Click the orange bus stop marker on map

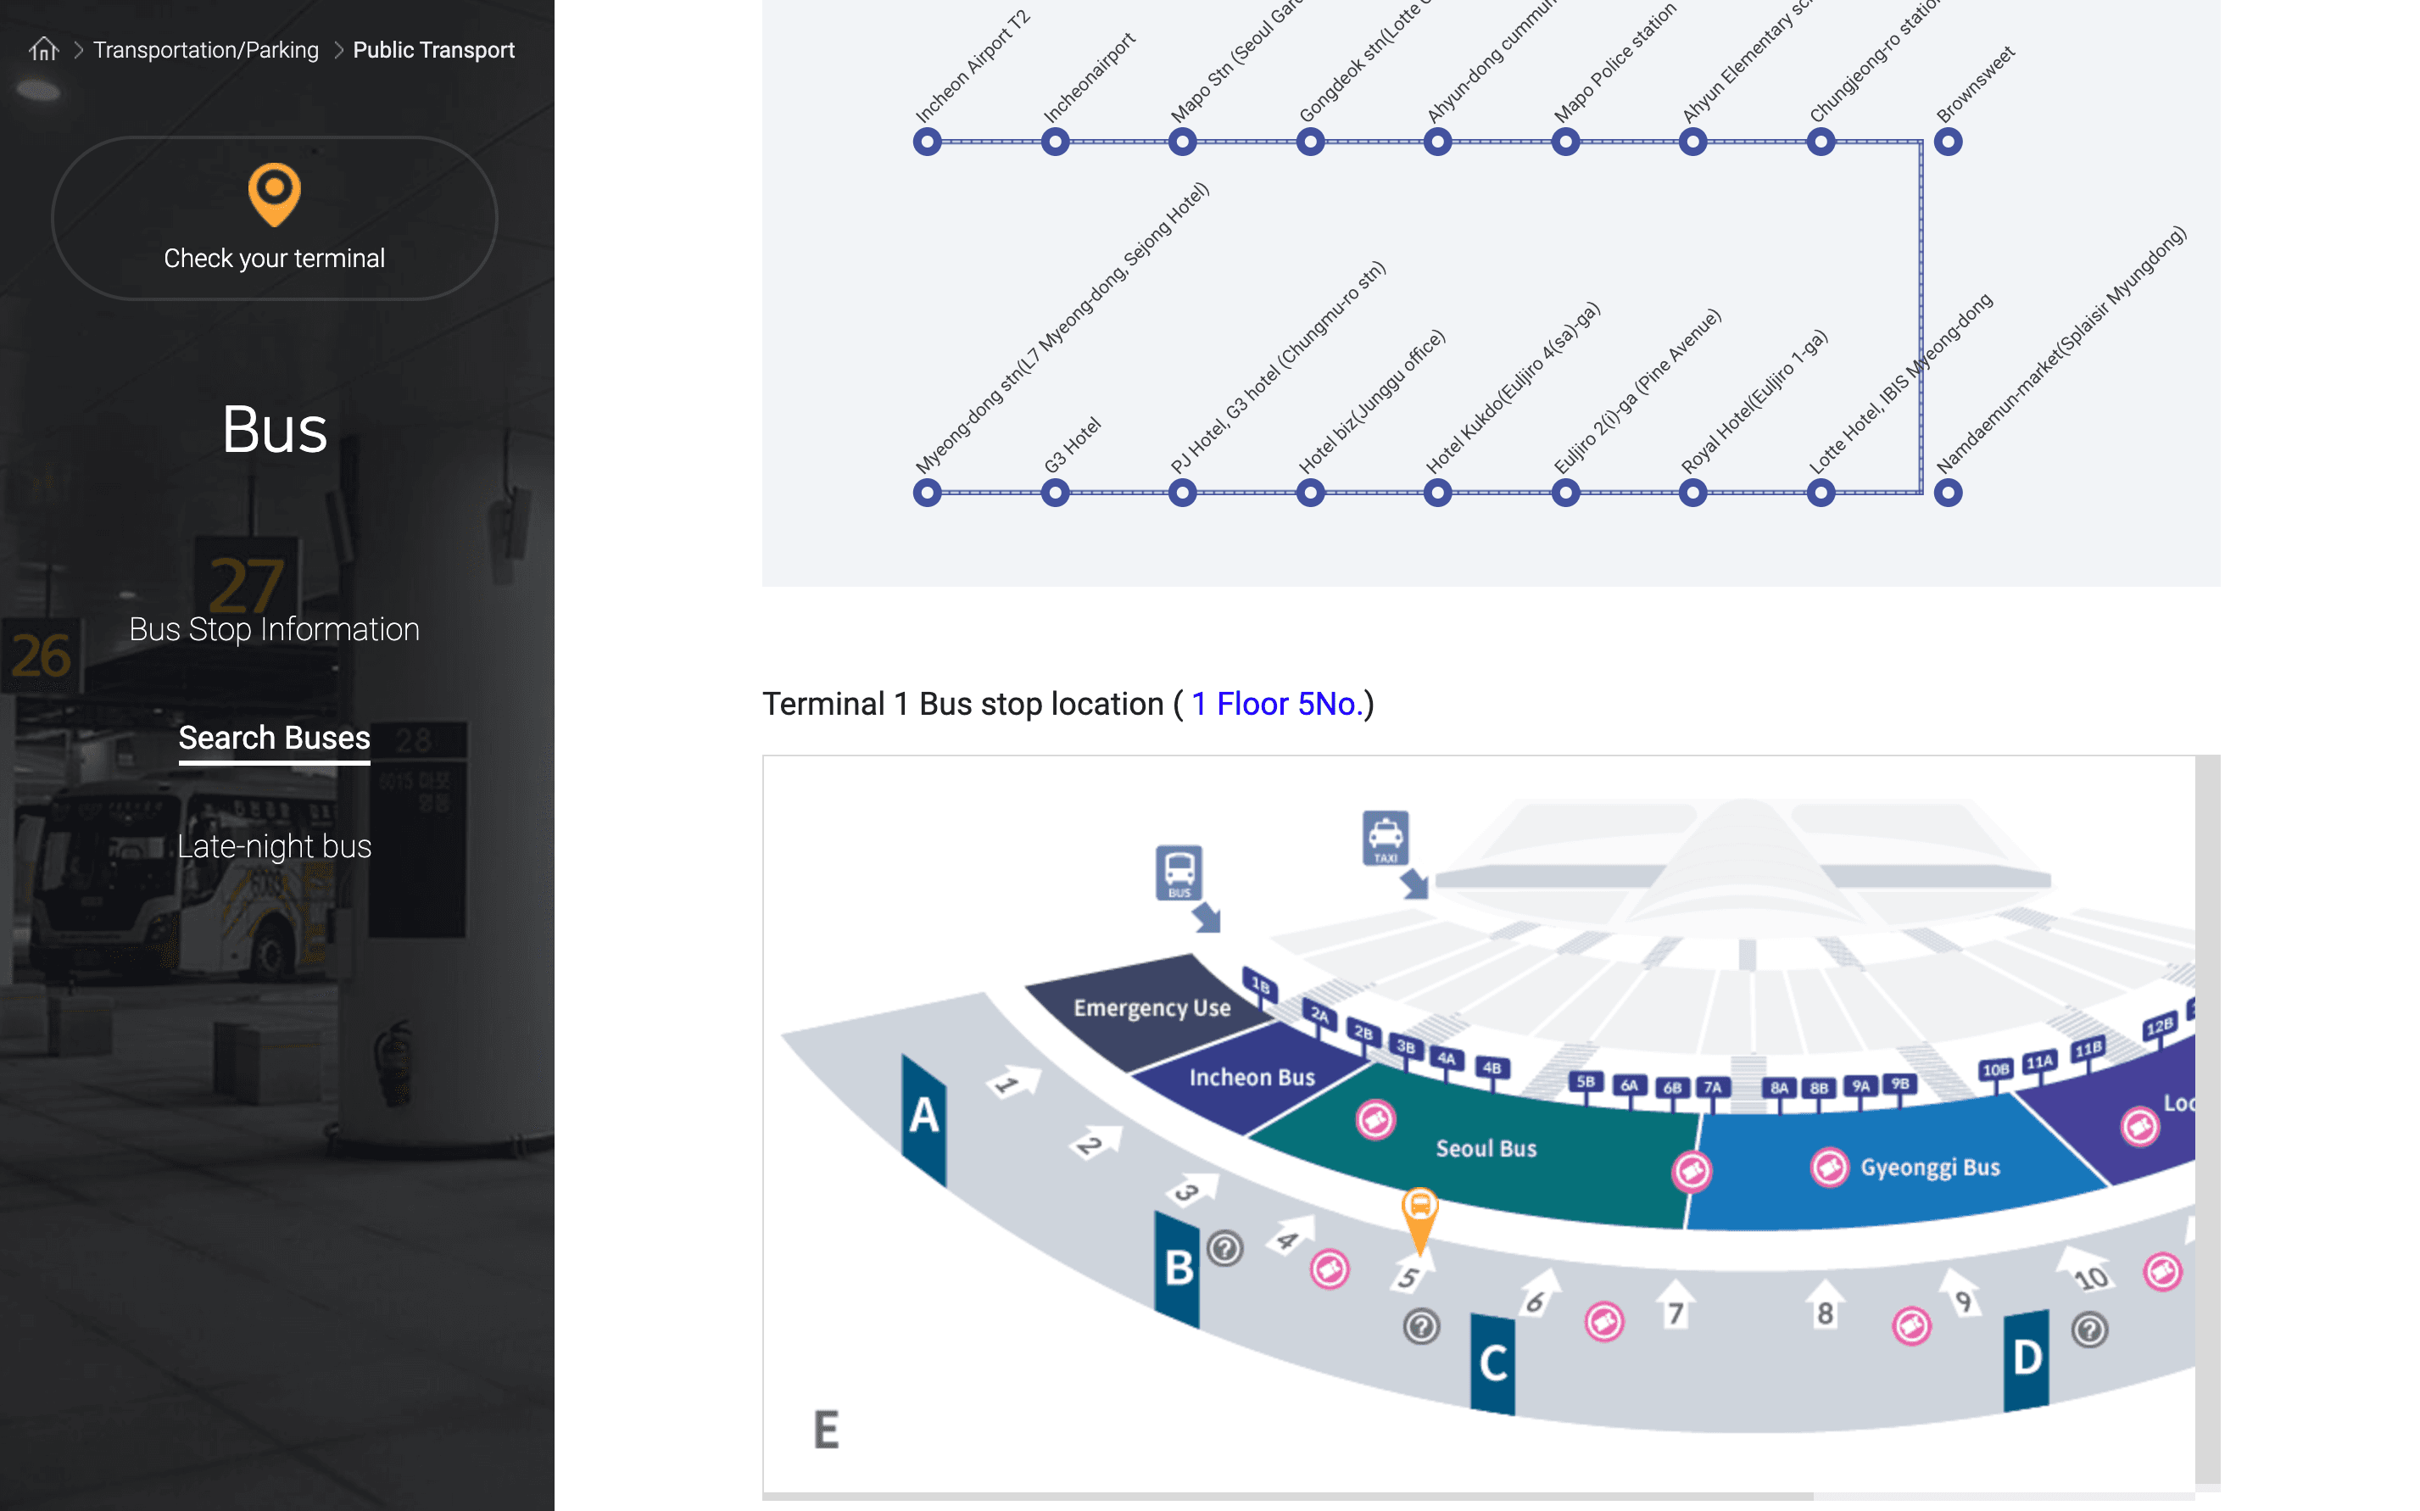coord(1419,1211)
